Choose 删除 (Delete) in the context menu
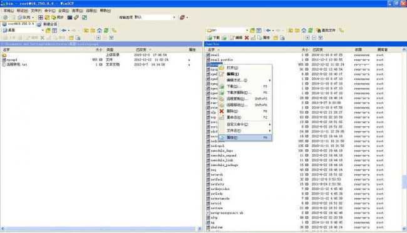Screen dimensions: 407x233 (245, 111)
